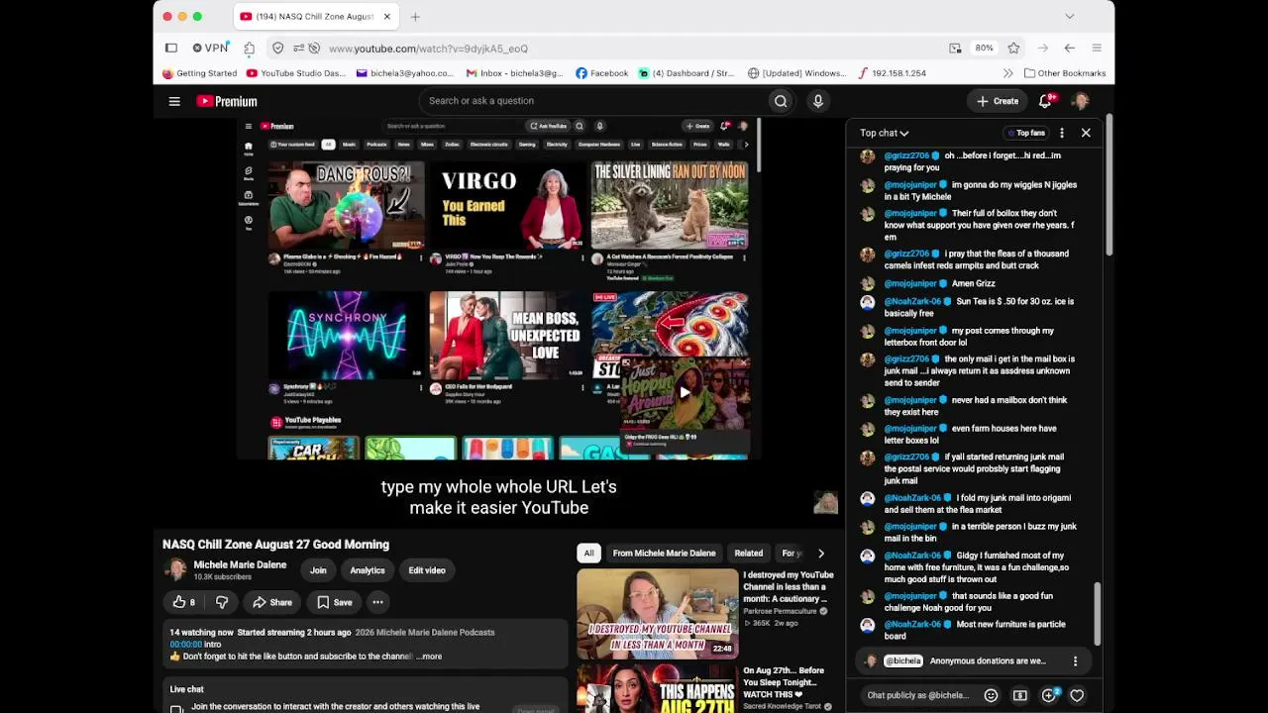1268x713 pixels.
Task: Click the chat message input field
Action: click(918, 695)
